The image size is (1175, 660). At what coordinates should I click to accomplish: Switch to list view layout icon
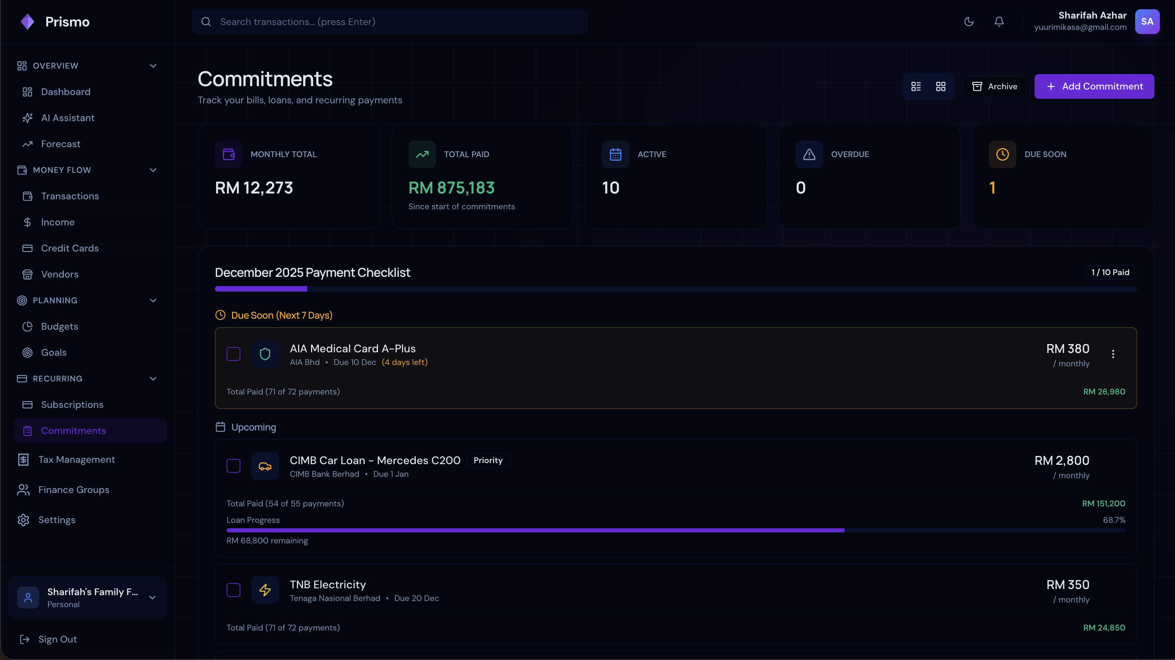916,86
